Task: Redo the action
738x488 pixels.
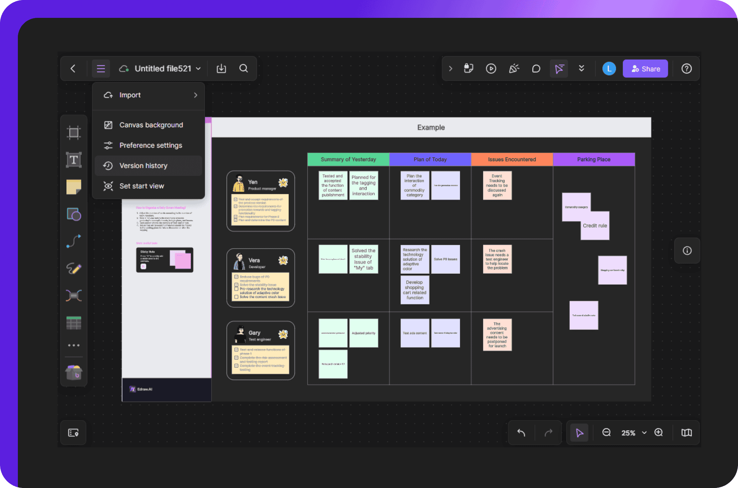Action: coord(549,433)
